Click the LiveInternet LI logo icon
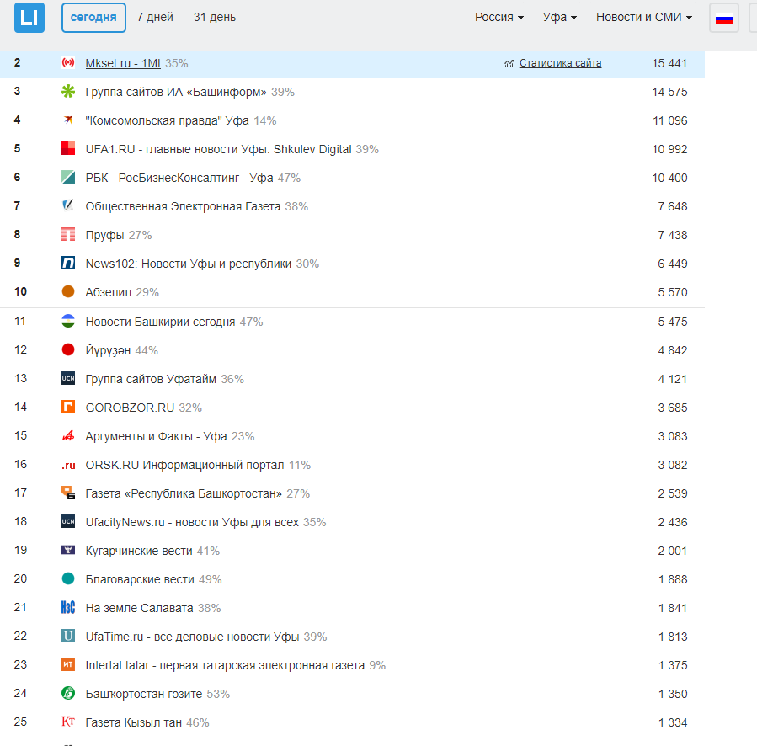 pyautogui.click(x=29, y=17)
